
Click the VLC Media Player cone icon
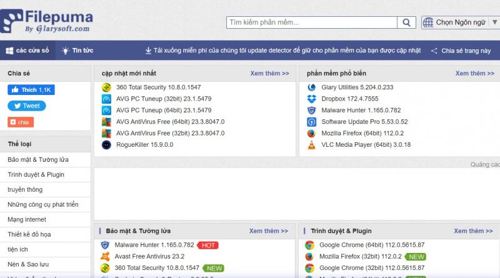pos(311,145)
